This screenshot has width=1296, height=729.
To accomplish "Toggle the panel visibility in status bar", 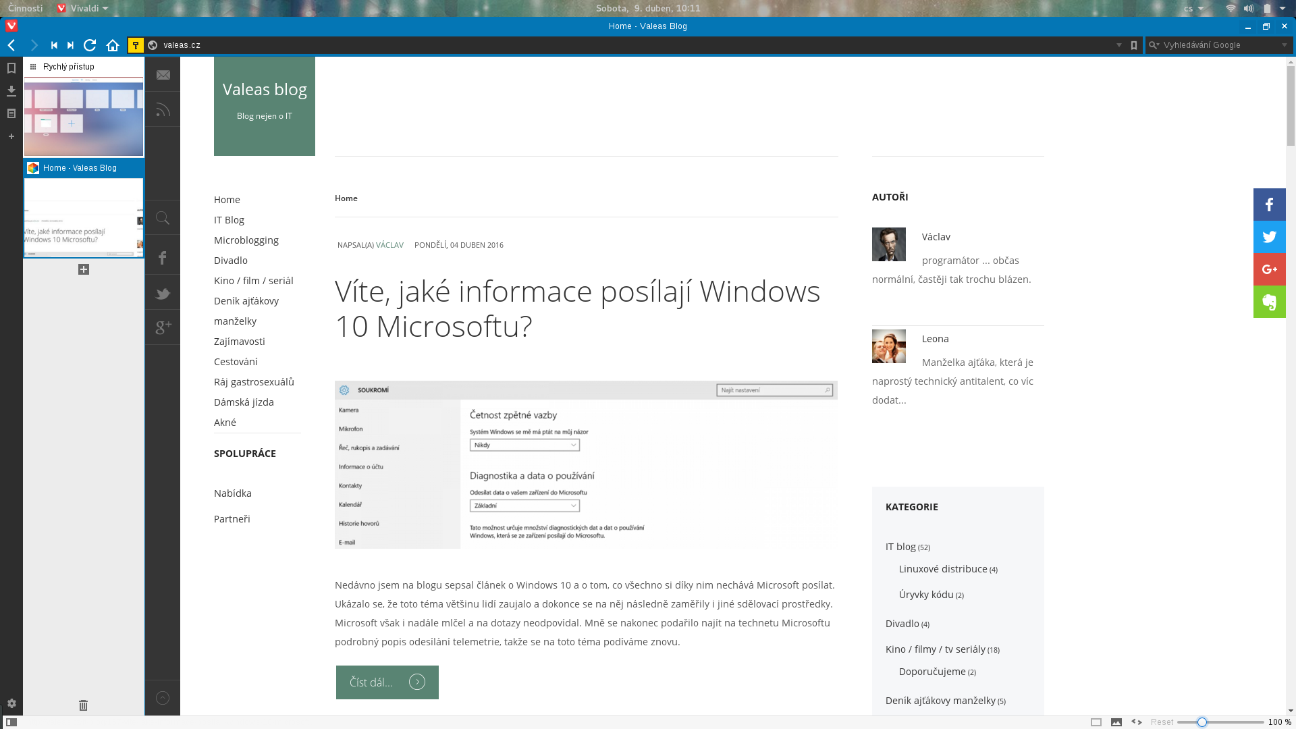I will pyautogui.click(x=11, y=722).
